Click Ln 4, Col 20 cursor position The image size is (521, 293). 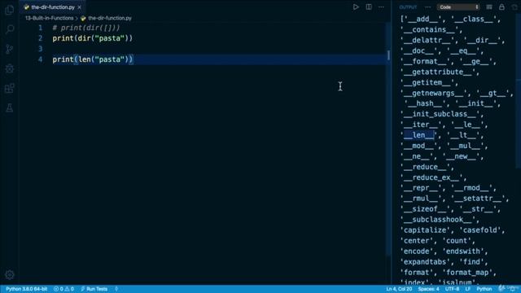click(x=399, y=289)
